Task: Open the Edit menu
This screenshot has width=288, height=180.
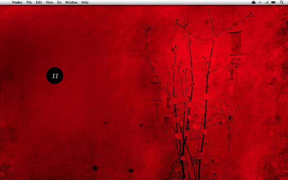Action: pos(39,2)
